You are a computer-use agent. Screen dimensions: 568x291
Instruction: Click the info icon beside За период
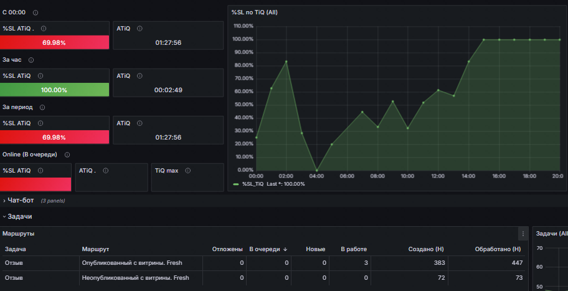[x=42, y=108]
